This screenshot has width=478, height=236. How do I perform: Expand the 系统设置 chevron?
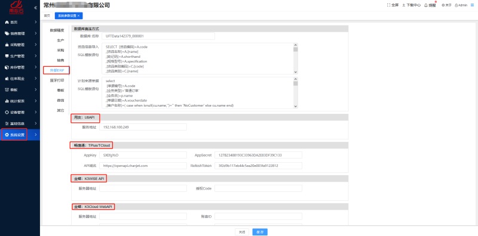click(36, 135)
